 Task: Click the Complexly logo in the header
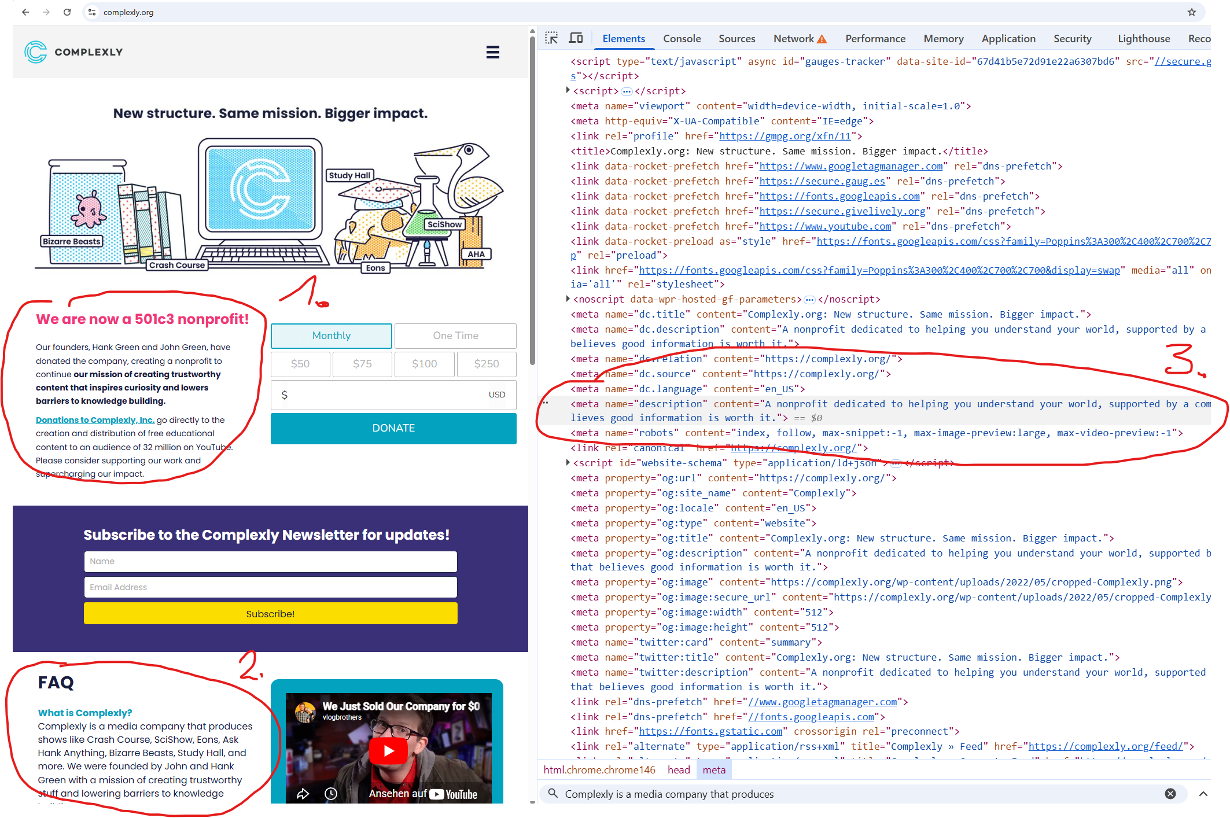pyautogui.click(x=73, y=52)
